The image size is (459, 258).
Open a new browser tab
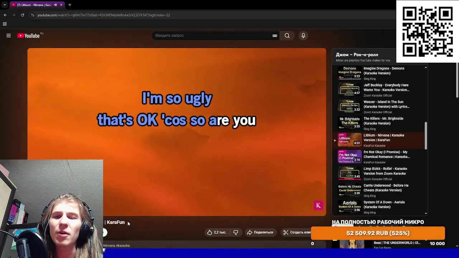pos(70,5)
